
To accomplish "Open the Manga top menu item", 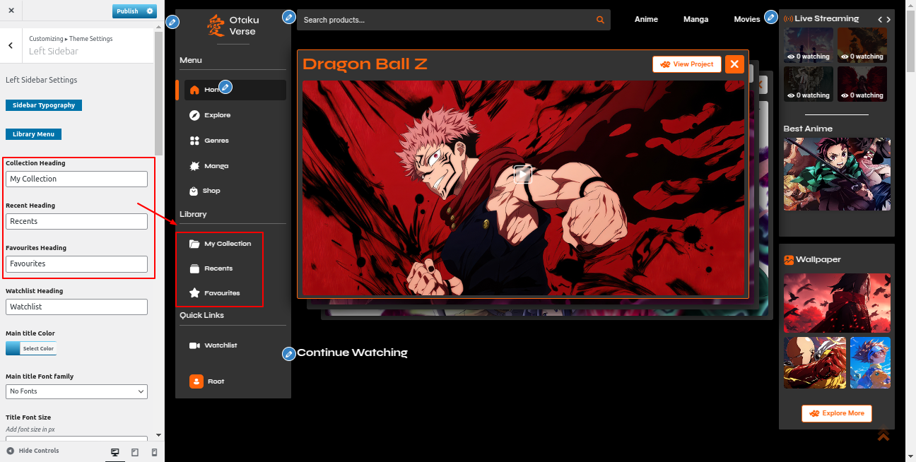I will (695, 20).
